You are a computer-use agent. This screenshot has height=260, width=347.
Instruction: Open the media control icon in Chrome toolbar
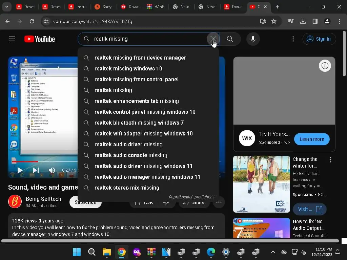291,21
